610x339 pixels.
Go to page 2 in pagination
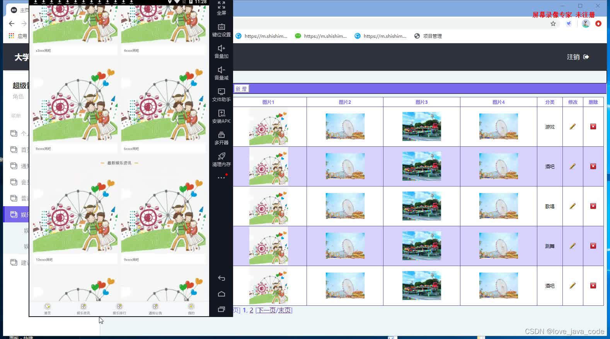[251, 310]
